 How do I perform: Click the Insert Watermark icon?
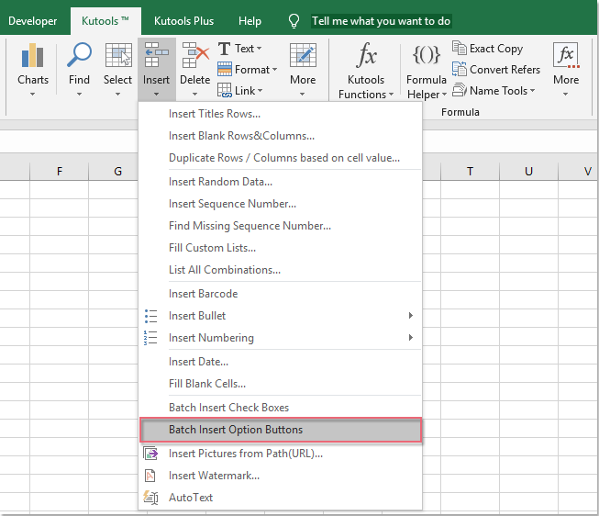click(150, 476)
